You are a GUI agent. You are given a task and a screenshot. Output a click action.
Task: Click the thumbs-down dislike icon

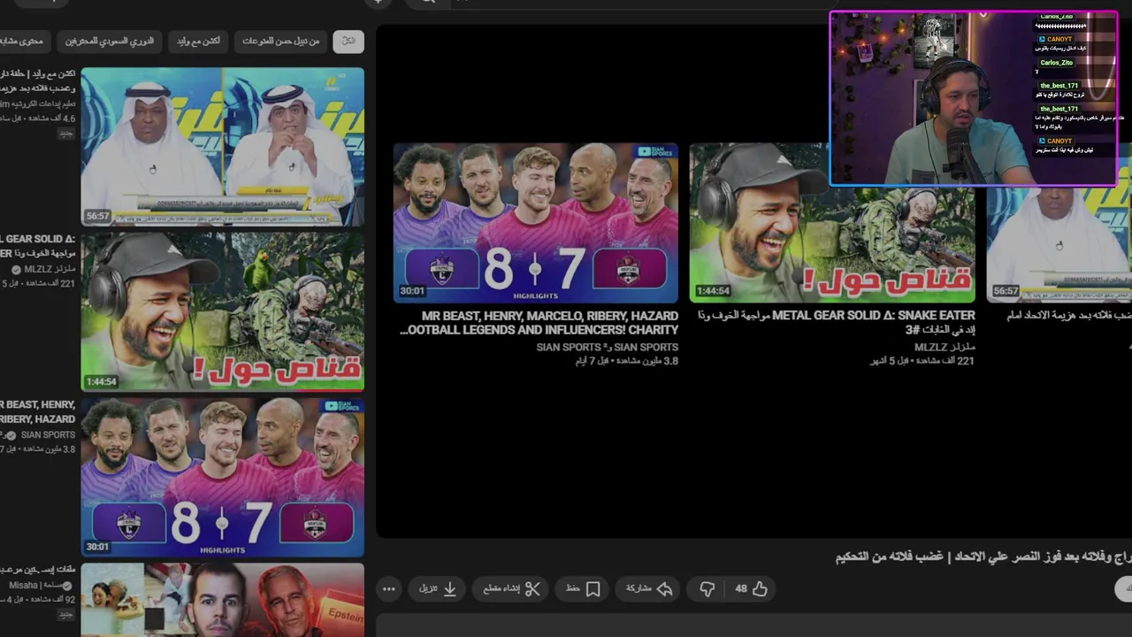707,588
